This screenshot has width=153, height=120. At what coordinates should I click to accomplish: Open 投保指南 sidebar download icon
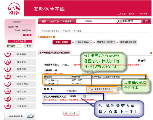pyautogui.click(x=8, y=54)
